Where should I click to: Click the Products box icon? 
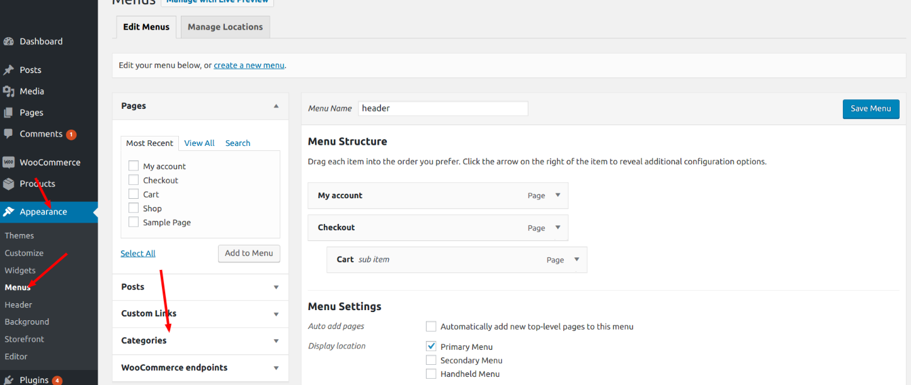(9, 184)
